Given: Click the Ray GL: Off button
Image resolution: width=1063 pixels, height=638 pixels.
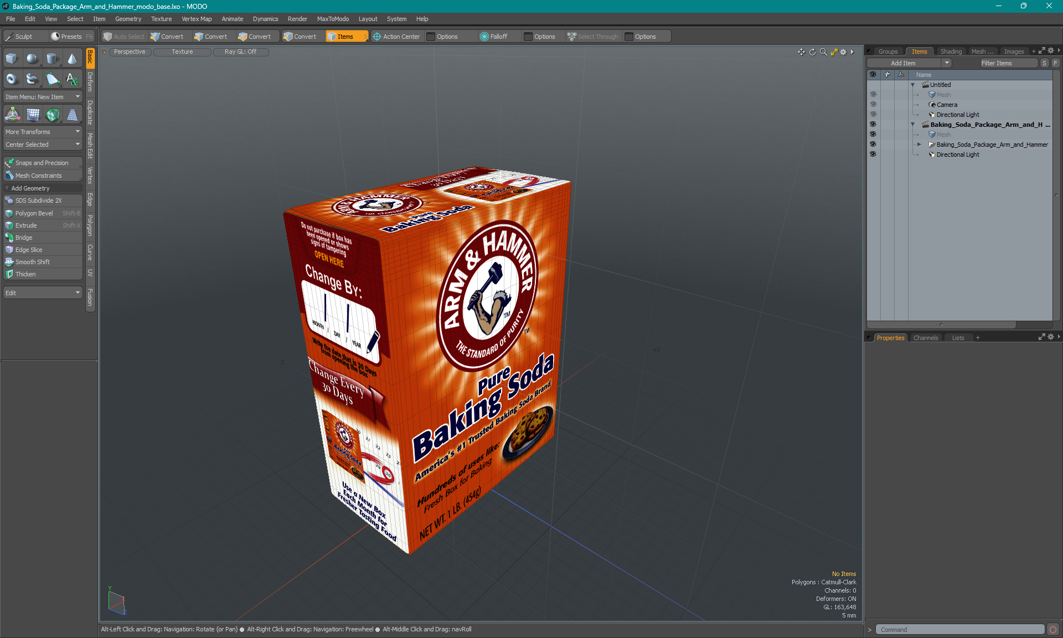Looking at the screenshot, I should pyautogui.click(x=240, y=52).
